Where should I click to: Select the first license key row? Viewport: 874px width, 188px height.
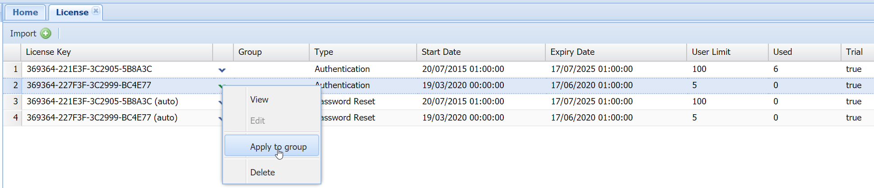coord(89,69)
